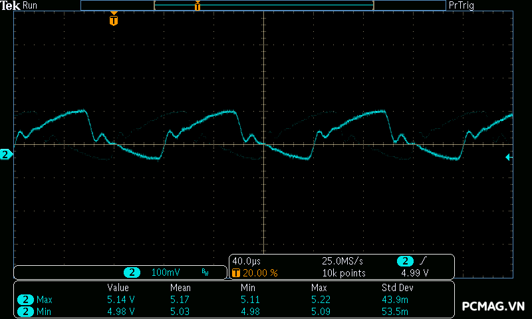
Task: Click the channel 2 badge in Min row
Action: pos(26,311)
